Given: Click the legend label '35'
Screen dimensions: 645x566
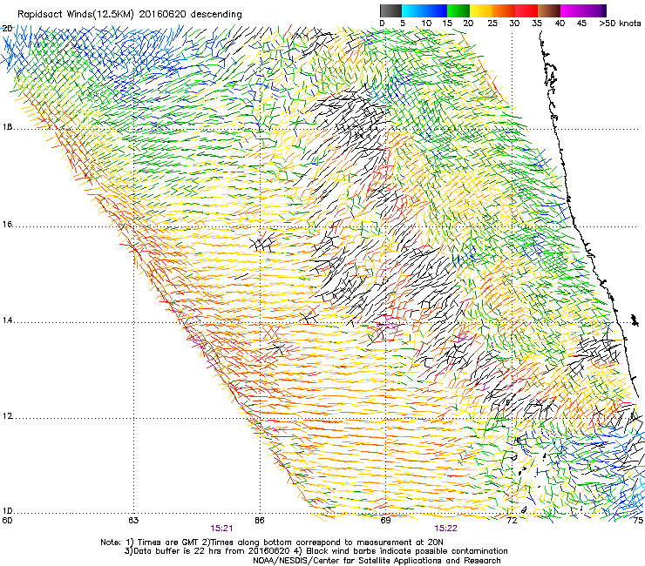Looking at the screenshot, I should pyautogui.click(x=537, y=23).
